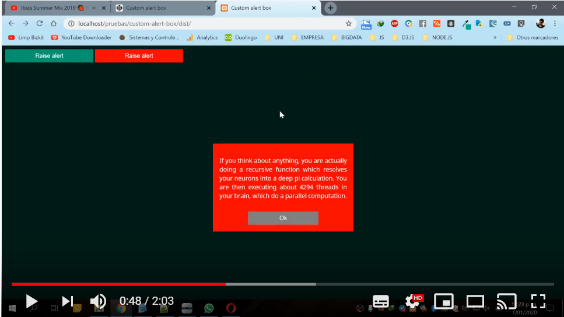Open the Otros marcadores folder

coord(533,37)
